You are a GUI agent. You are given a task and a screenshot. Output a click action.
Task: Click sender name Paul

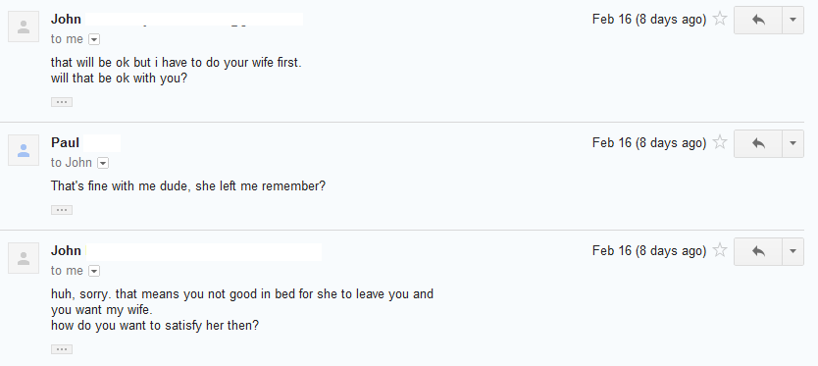coord(65,142)
